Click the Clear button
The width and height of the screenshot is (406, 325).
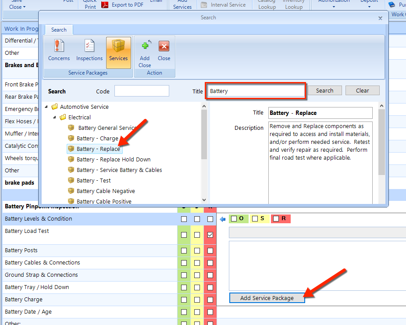pyautogui.click(x=362, y=90)
